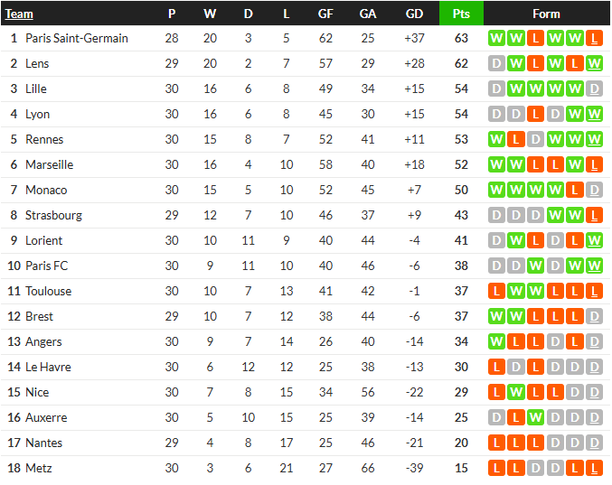Select the Strasbourg team name
The height and width of the screenshot is (485, 612).
54,215
